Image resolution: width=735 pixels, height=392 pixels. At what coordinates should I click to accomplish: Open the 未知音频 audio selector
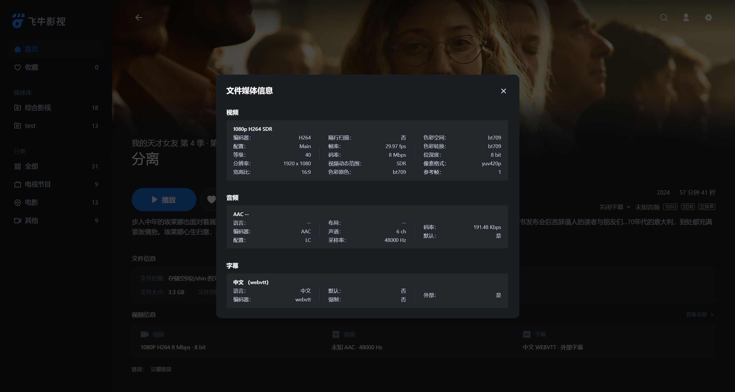pyautogui.click(x=647, y=207)
